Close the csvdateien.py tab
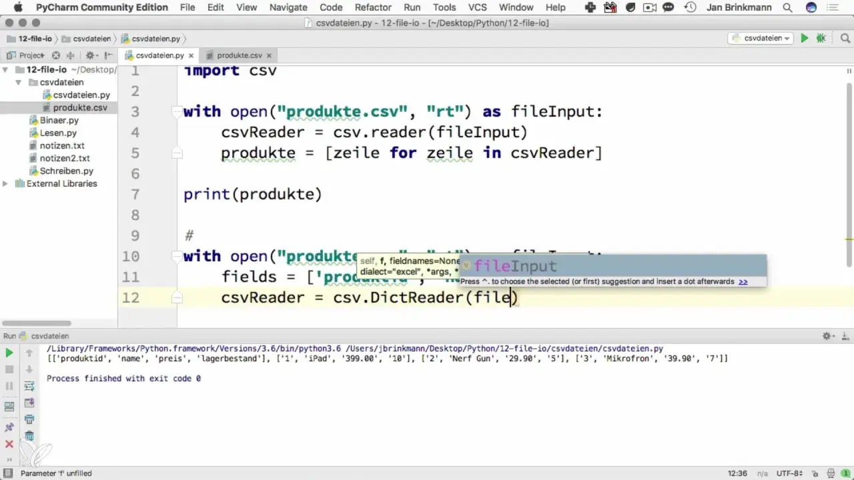The width and height of the screenshot is (854, 480). pos(190,55)
